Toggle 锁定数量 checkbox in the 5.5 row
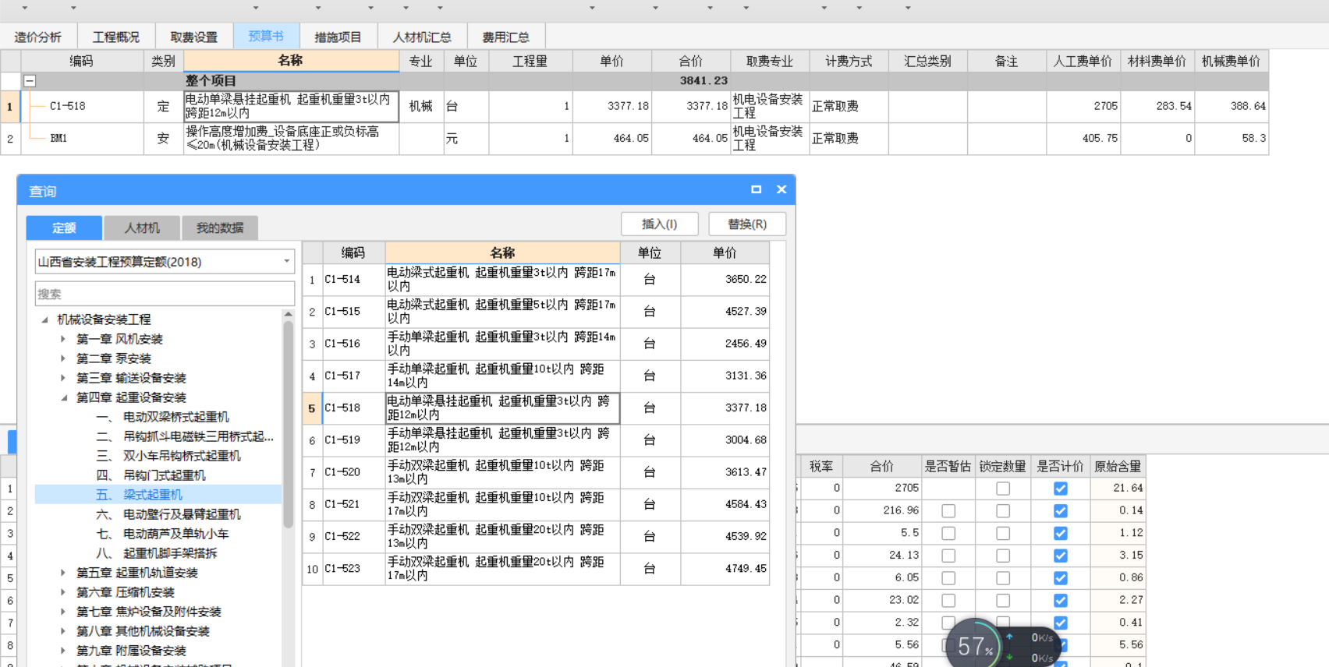Image resolution: width=1329 pixels, height=667 pixels. [x=1003, y=534]
